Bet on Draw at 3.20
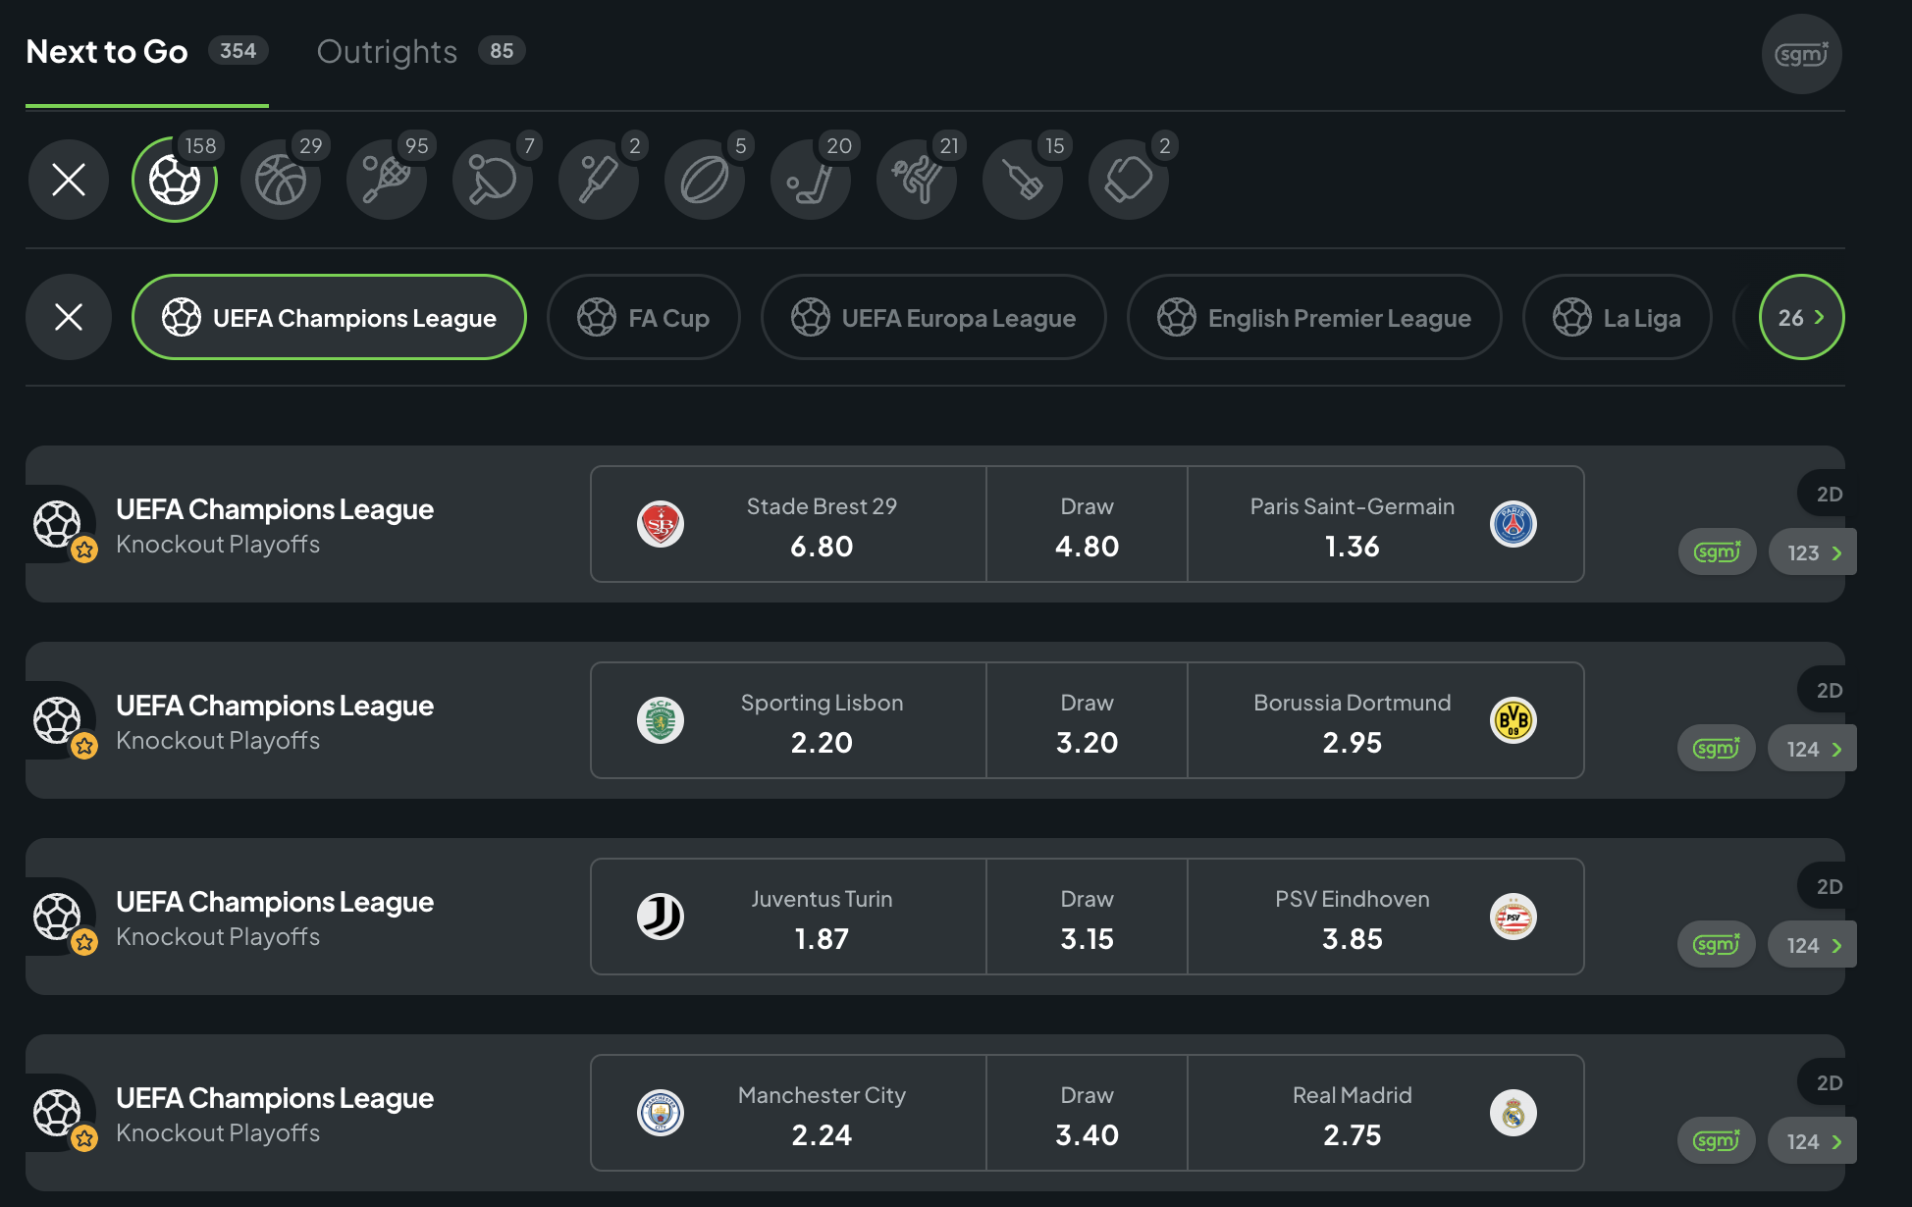This screenshot has height=1207, width=1912. point(1088,720)
